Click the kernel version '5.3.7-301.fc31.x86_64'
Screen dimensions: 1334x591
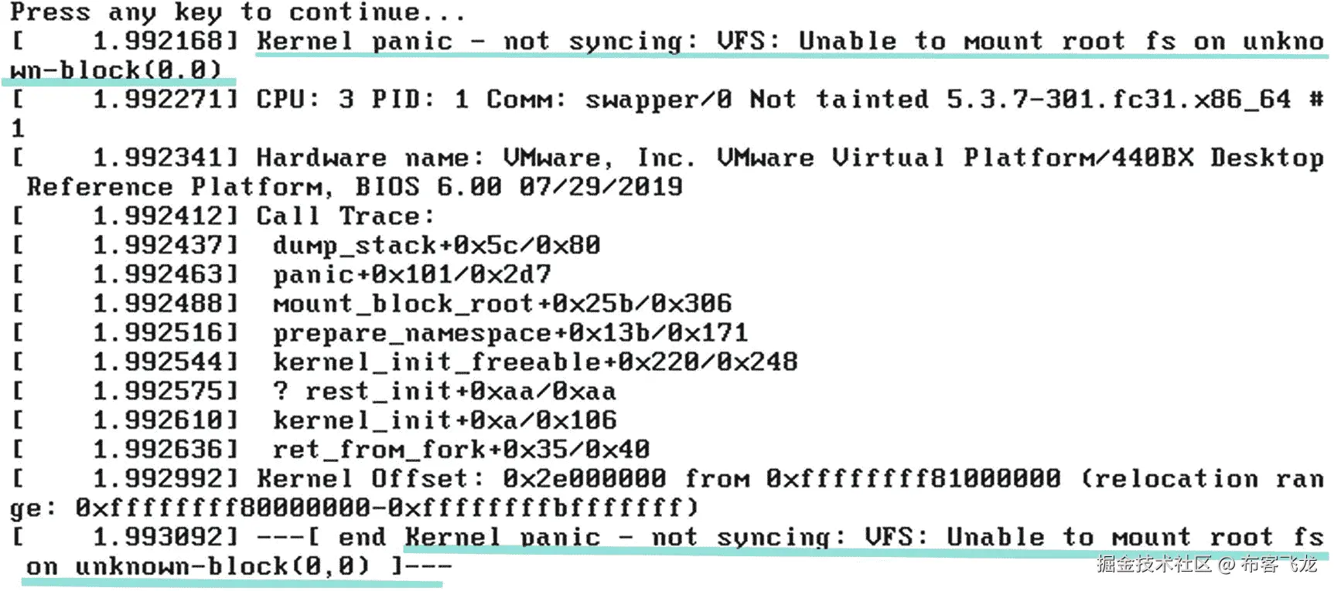click(x=1119, y=99)
